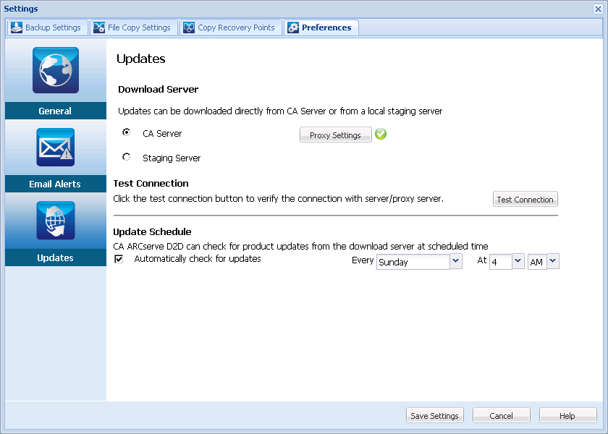Select the General globe icon
The height and width of the screenshot is (434, 608).
(55, 70)
